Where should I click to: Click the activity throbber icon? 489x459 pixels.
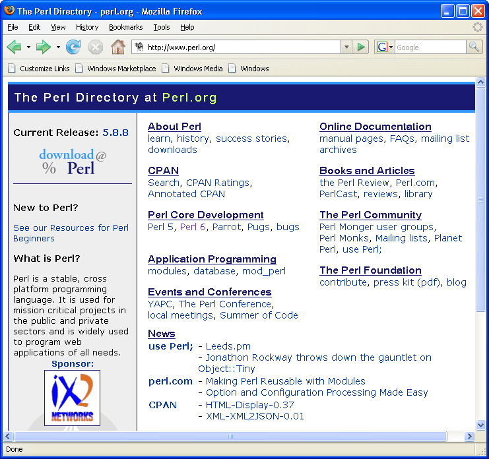(478, 27)
